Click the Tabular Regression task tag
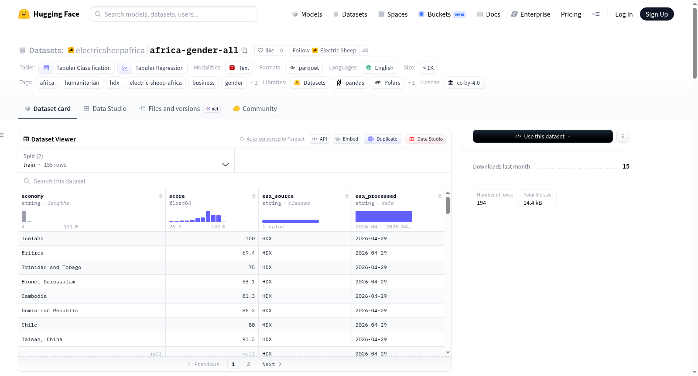The image size is (698, 376). 153,68
